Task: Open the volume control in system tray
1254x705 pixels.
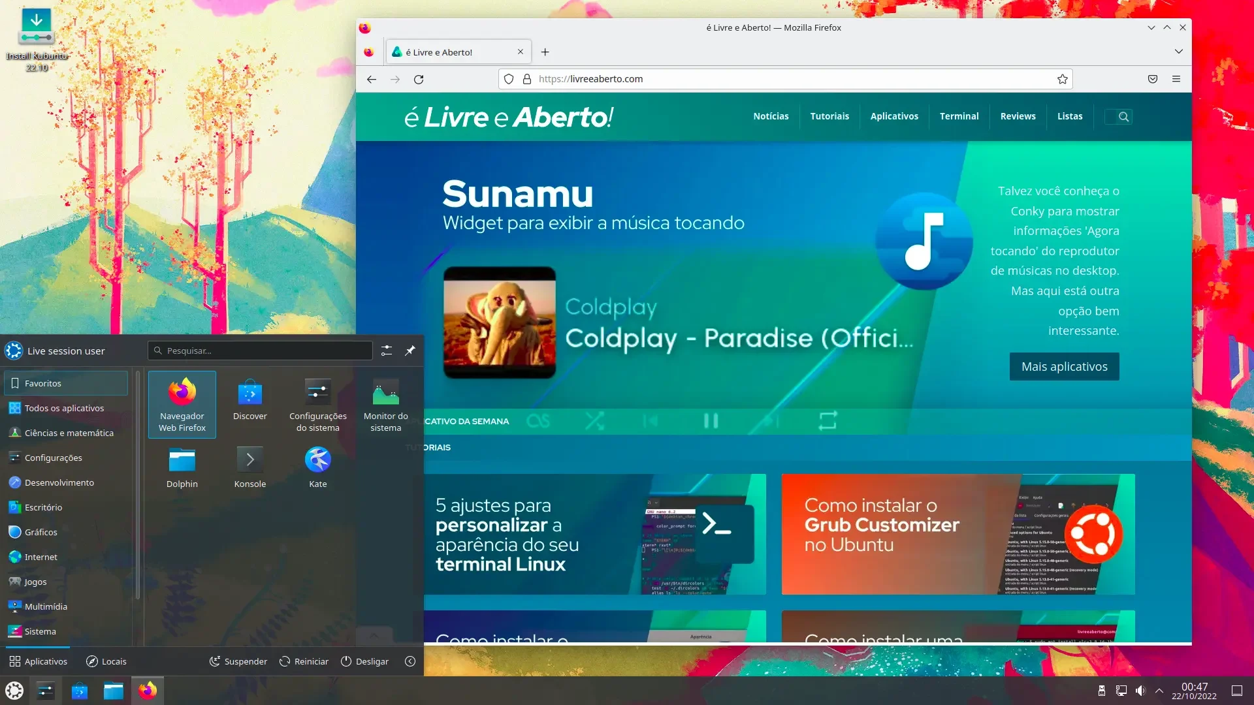Action: (1140, 691)
